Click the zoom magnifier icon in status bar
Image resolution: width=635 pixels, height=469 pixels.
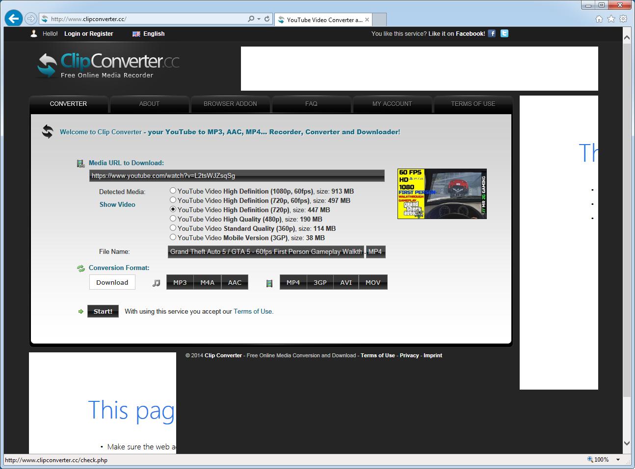tap(590, 460)
